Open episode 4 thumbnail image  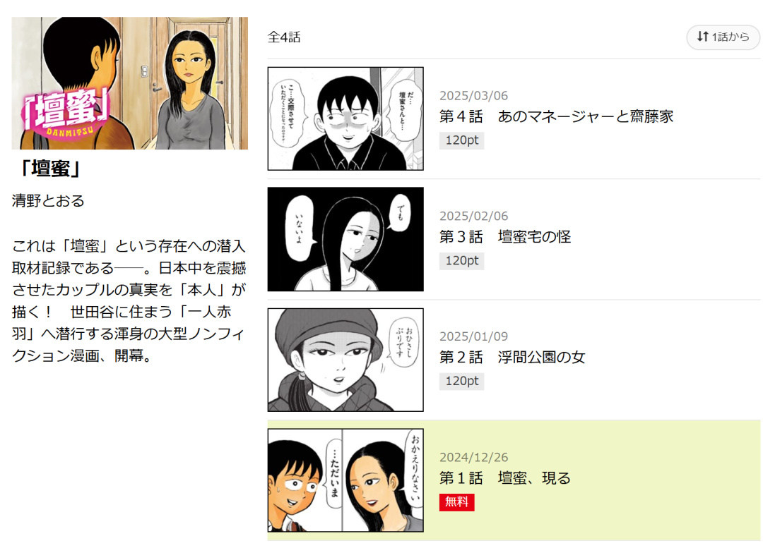(x=345, y=118)
